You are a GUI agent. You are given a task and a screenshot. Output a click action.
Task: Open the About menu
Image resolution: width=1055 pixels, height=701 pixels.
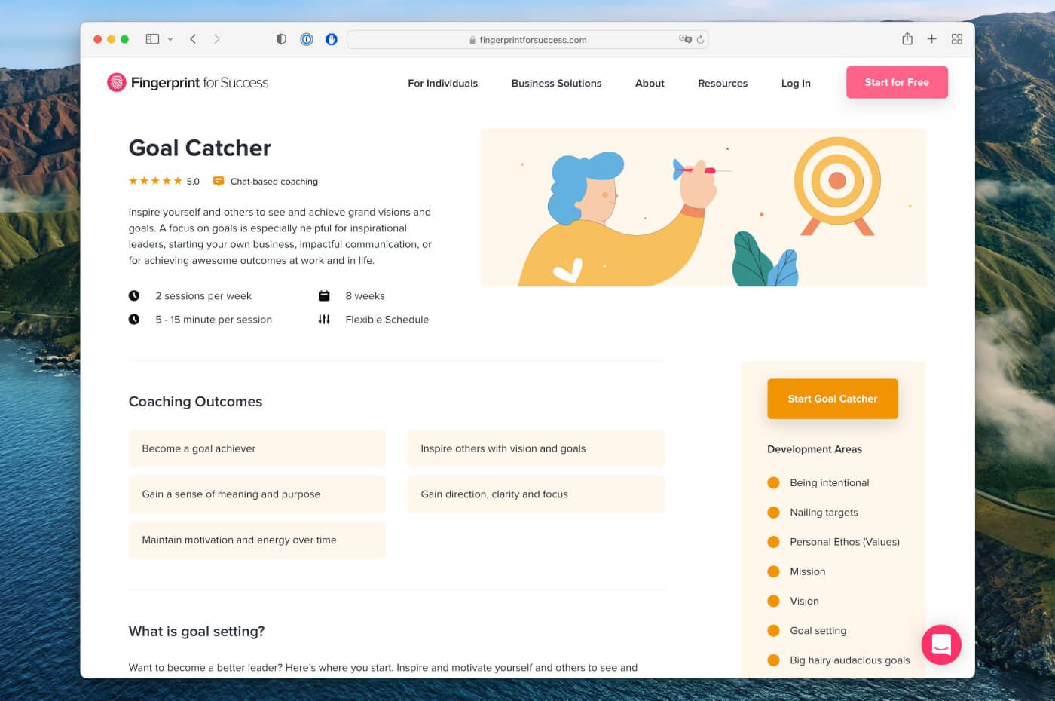point(650,83)
